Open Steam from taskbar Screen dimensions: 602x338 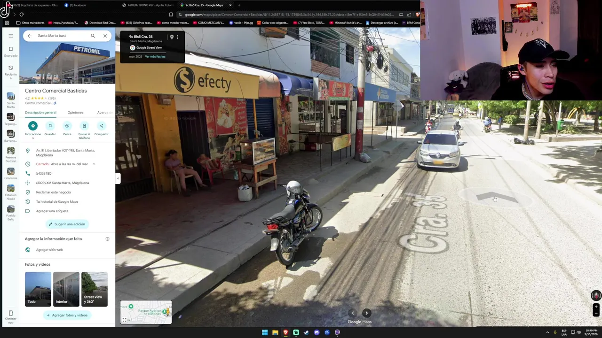click(x=306, y=332)
